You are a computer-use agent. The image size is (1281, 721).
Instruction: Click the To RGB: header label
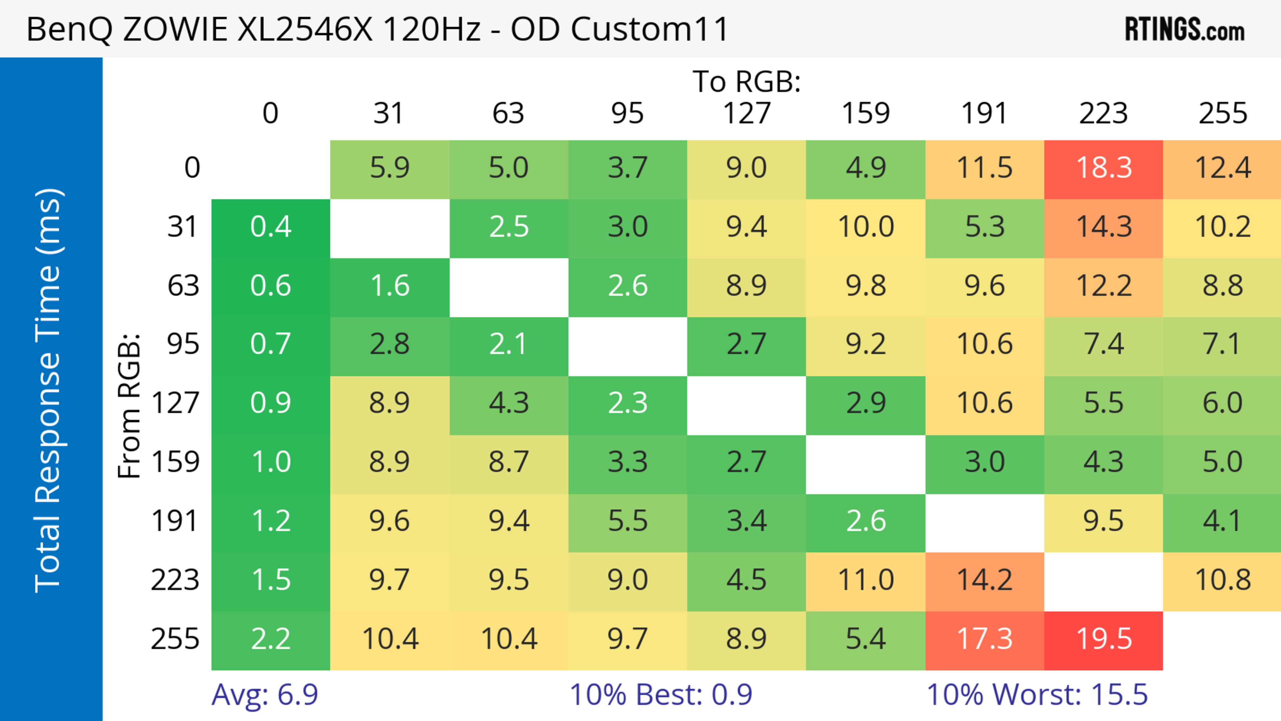pos(747,81)
